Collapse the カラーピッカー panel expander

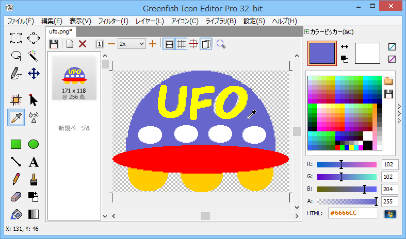coord(307,32)
